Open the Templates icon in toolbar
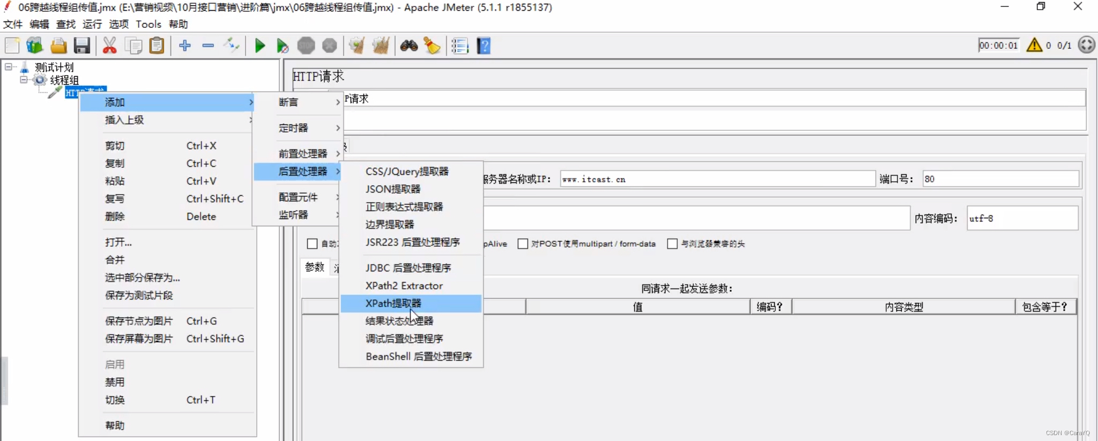 coord(35,46)
